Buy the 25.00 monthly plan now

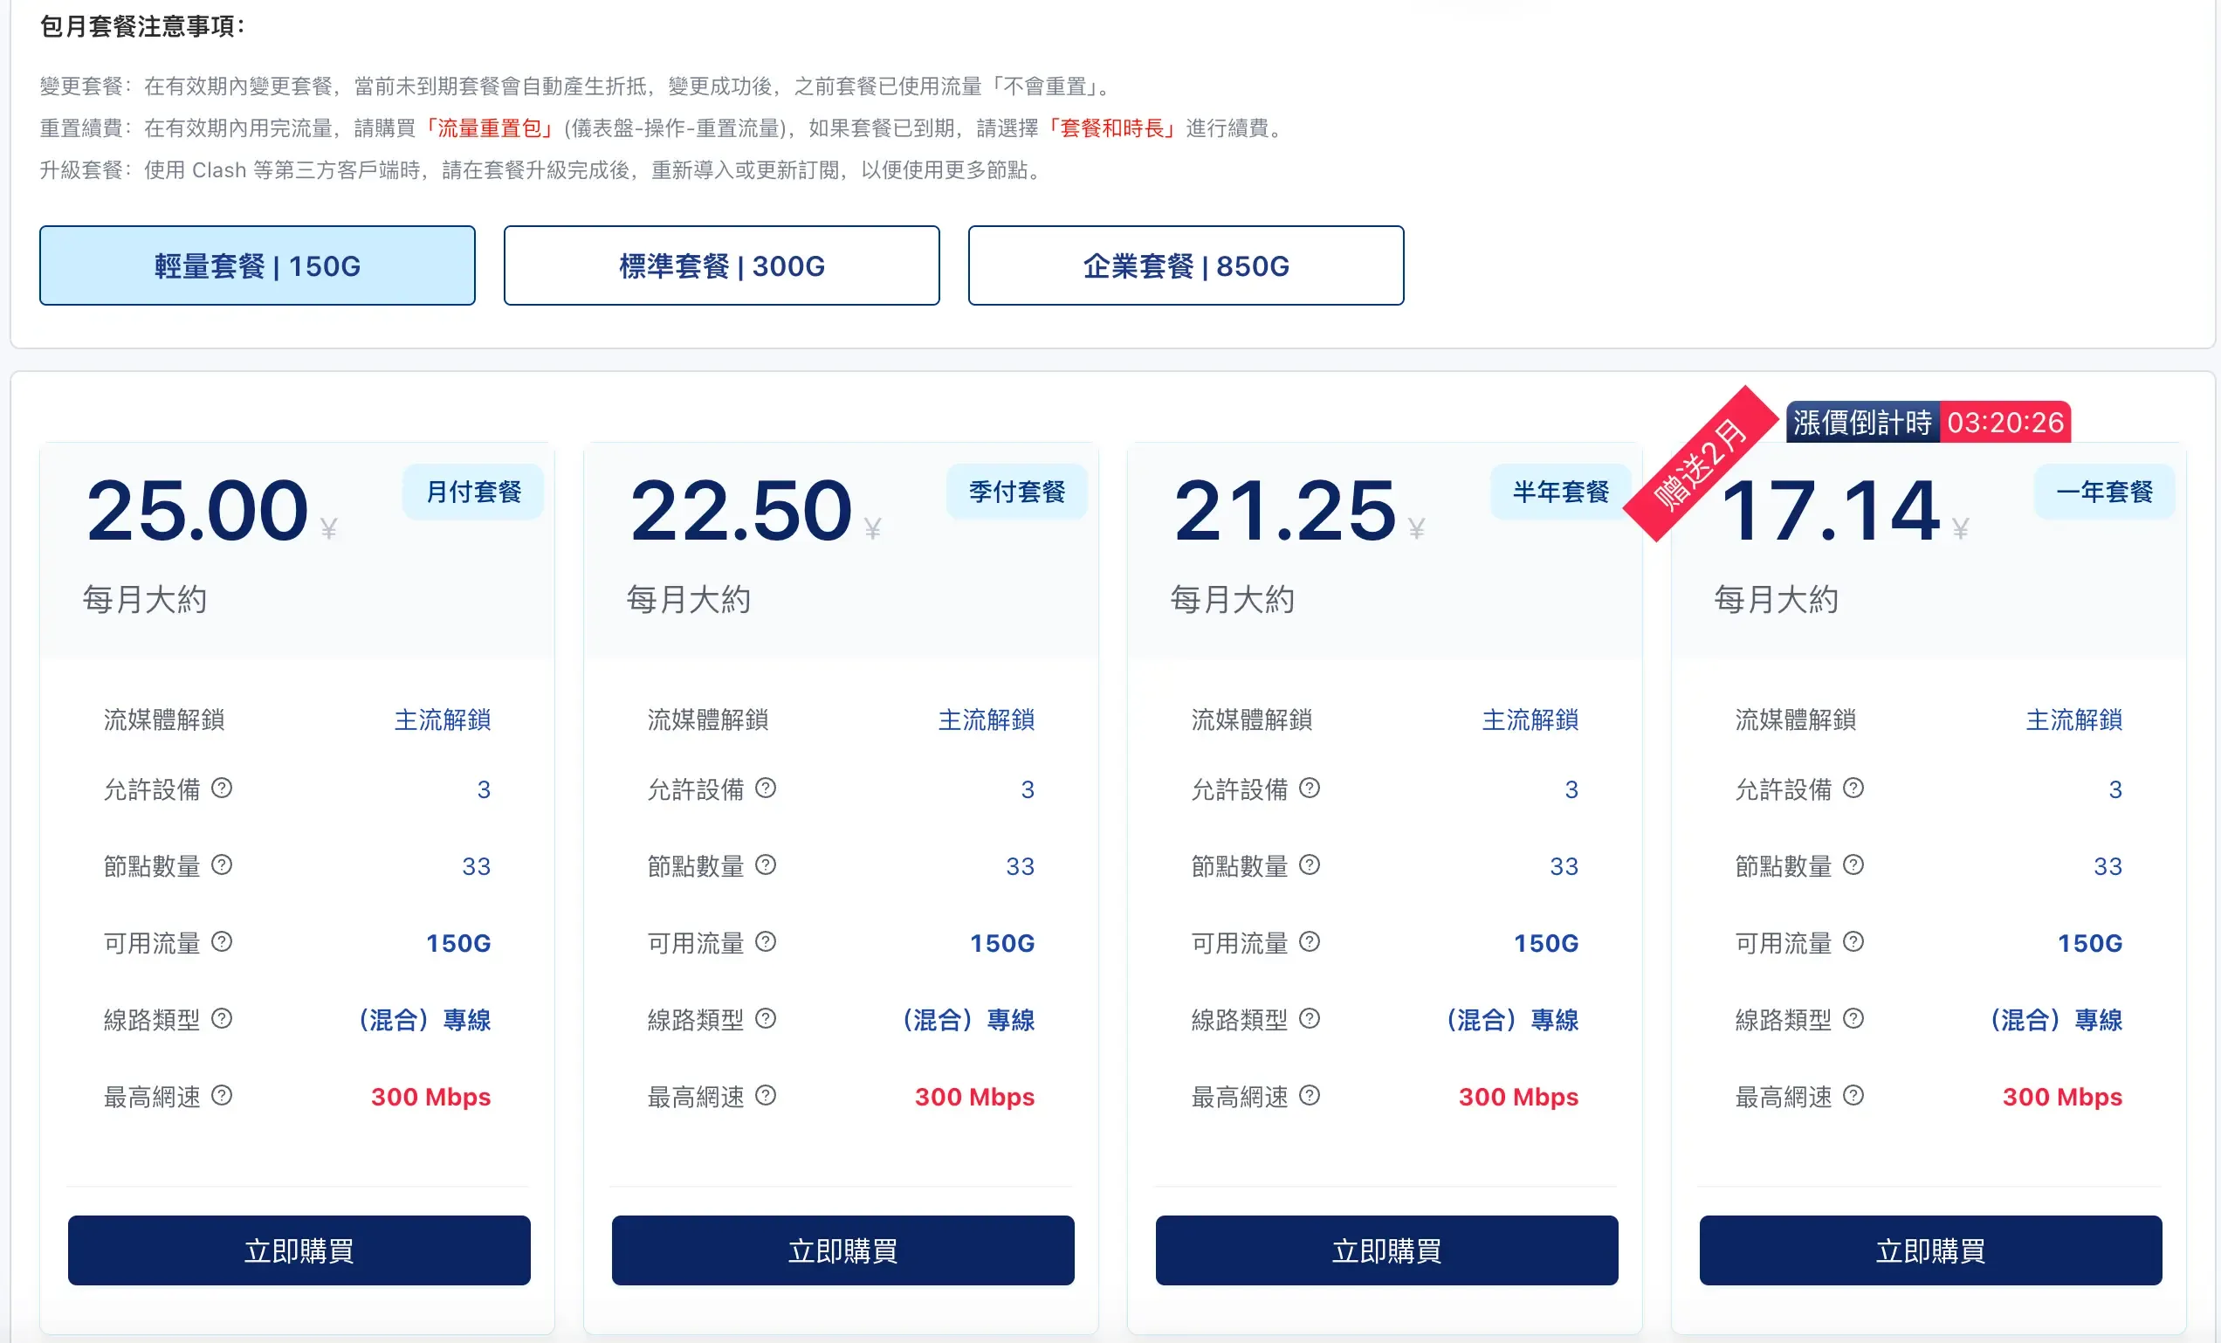click(x=299, y=1250)
